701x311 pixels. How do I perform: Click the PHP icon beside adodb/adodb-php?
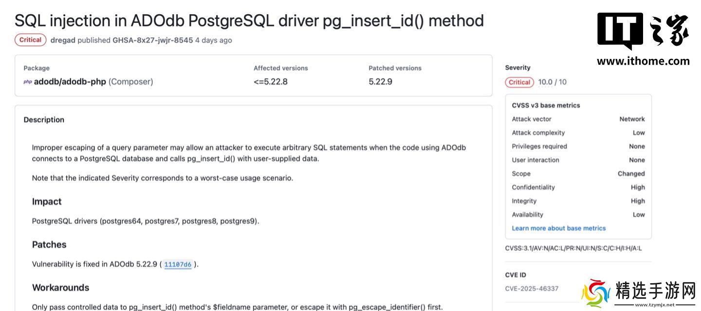[x=28, y=82]
